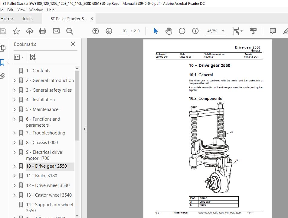This screenshot has width=288, height=218.
Task: Open the Window menu
Action: 36,10
